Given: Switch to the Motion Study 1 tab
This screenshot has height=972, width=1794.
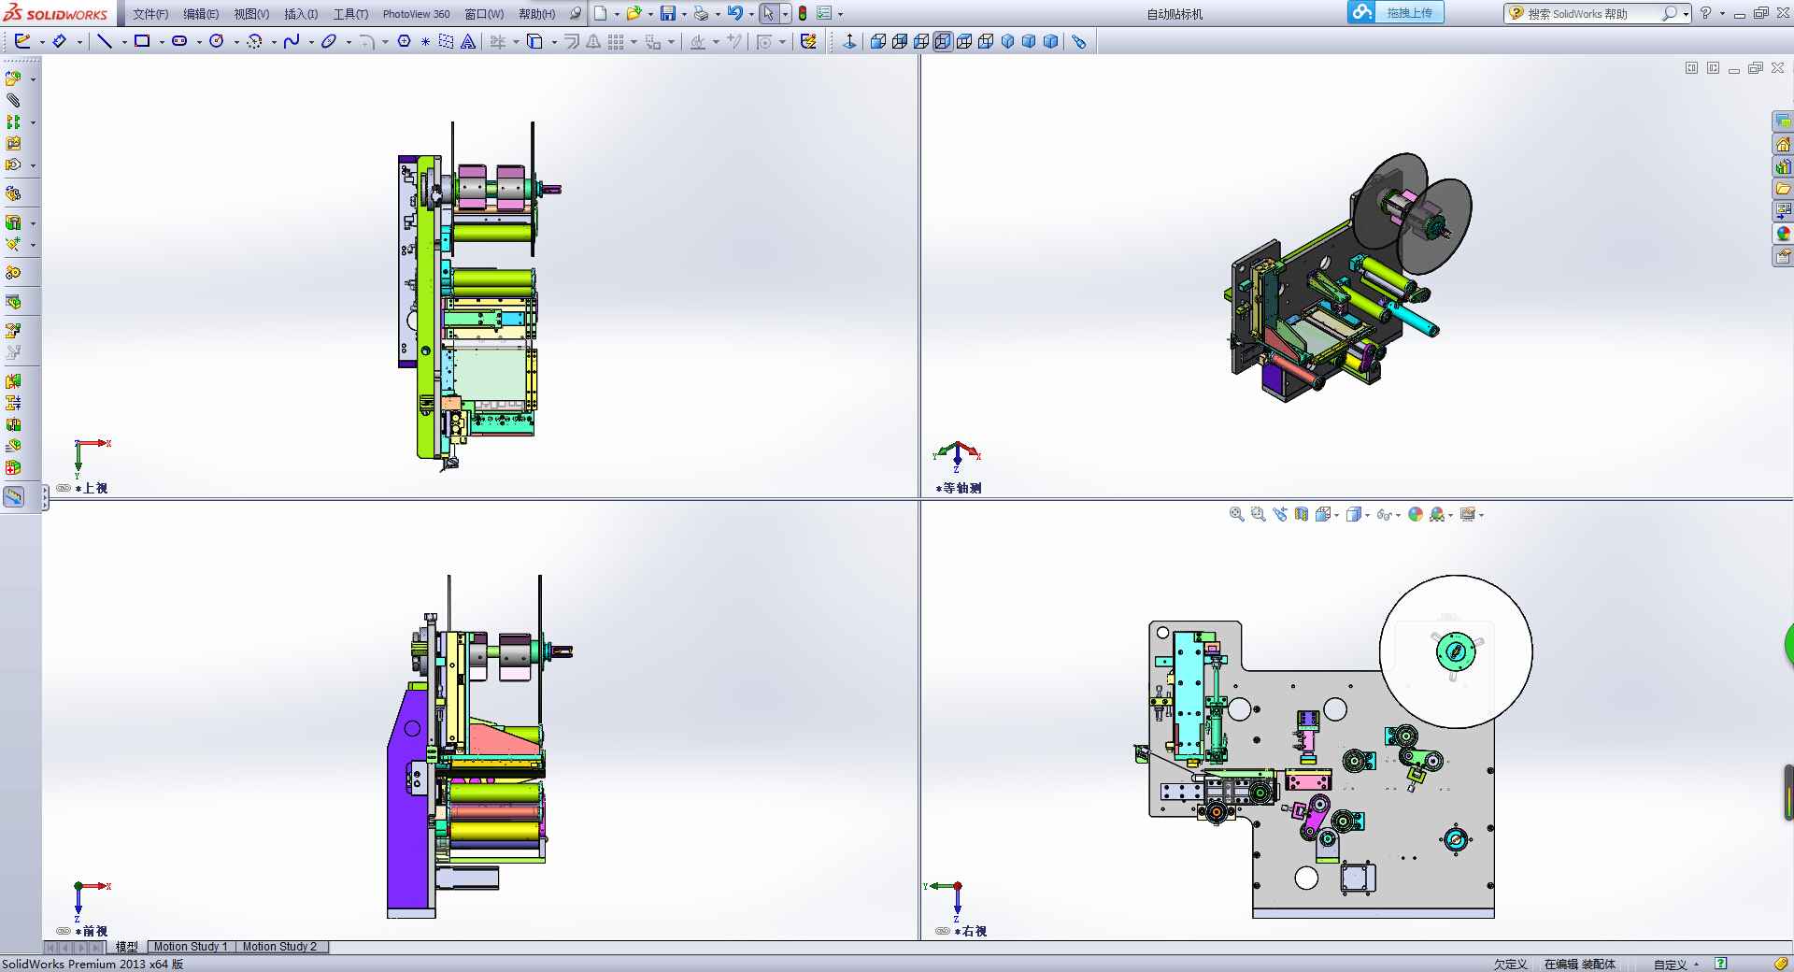Looking at the screenshot, I should click(x=191, y=947).
